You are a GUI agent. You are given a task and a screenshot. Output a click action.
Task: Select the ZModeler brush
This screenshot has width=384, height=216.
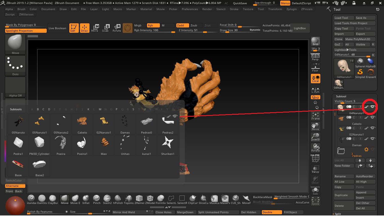(x=150, y=199)
